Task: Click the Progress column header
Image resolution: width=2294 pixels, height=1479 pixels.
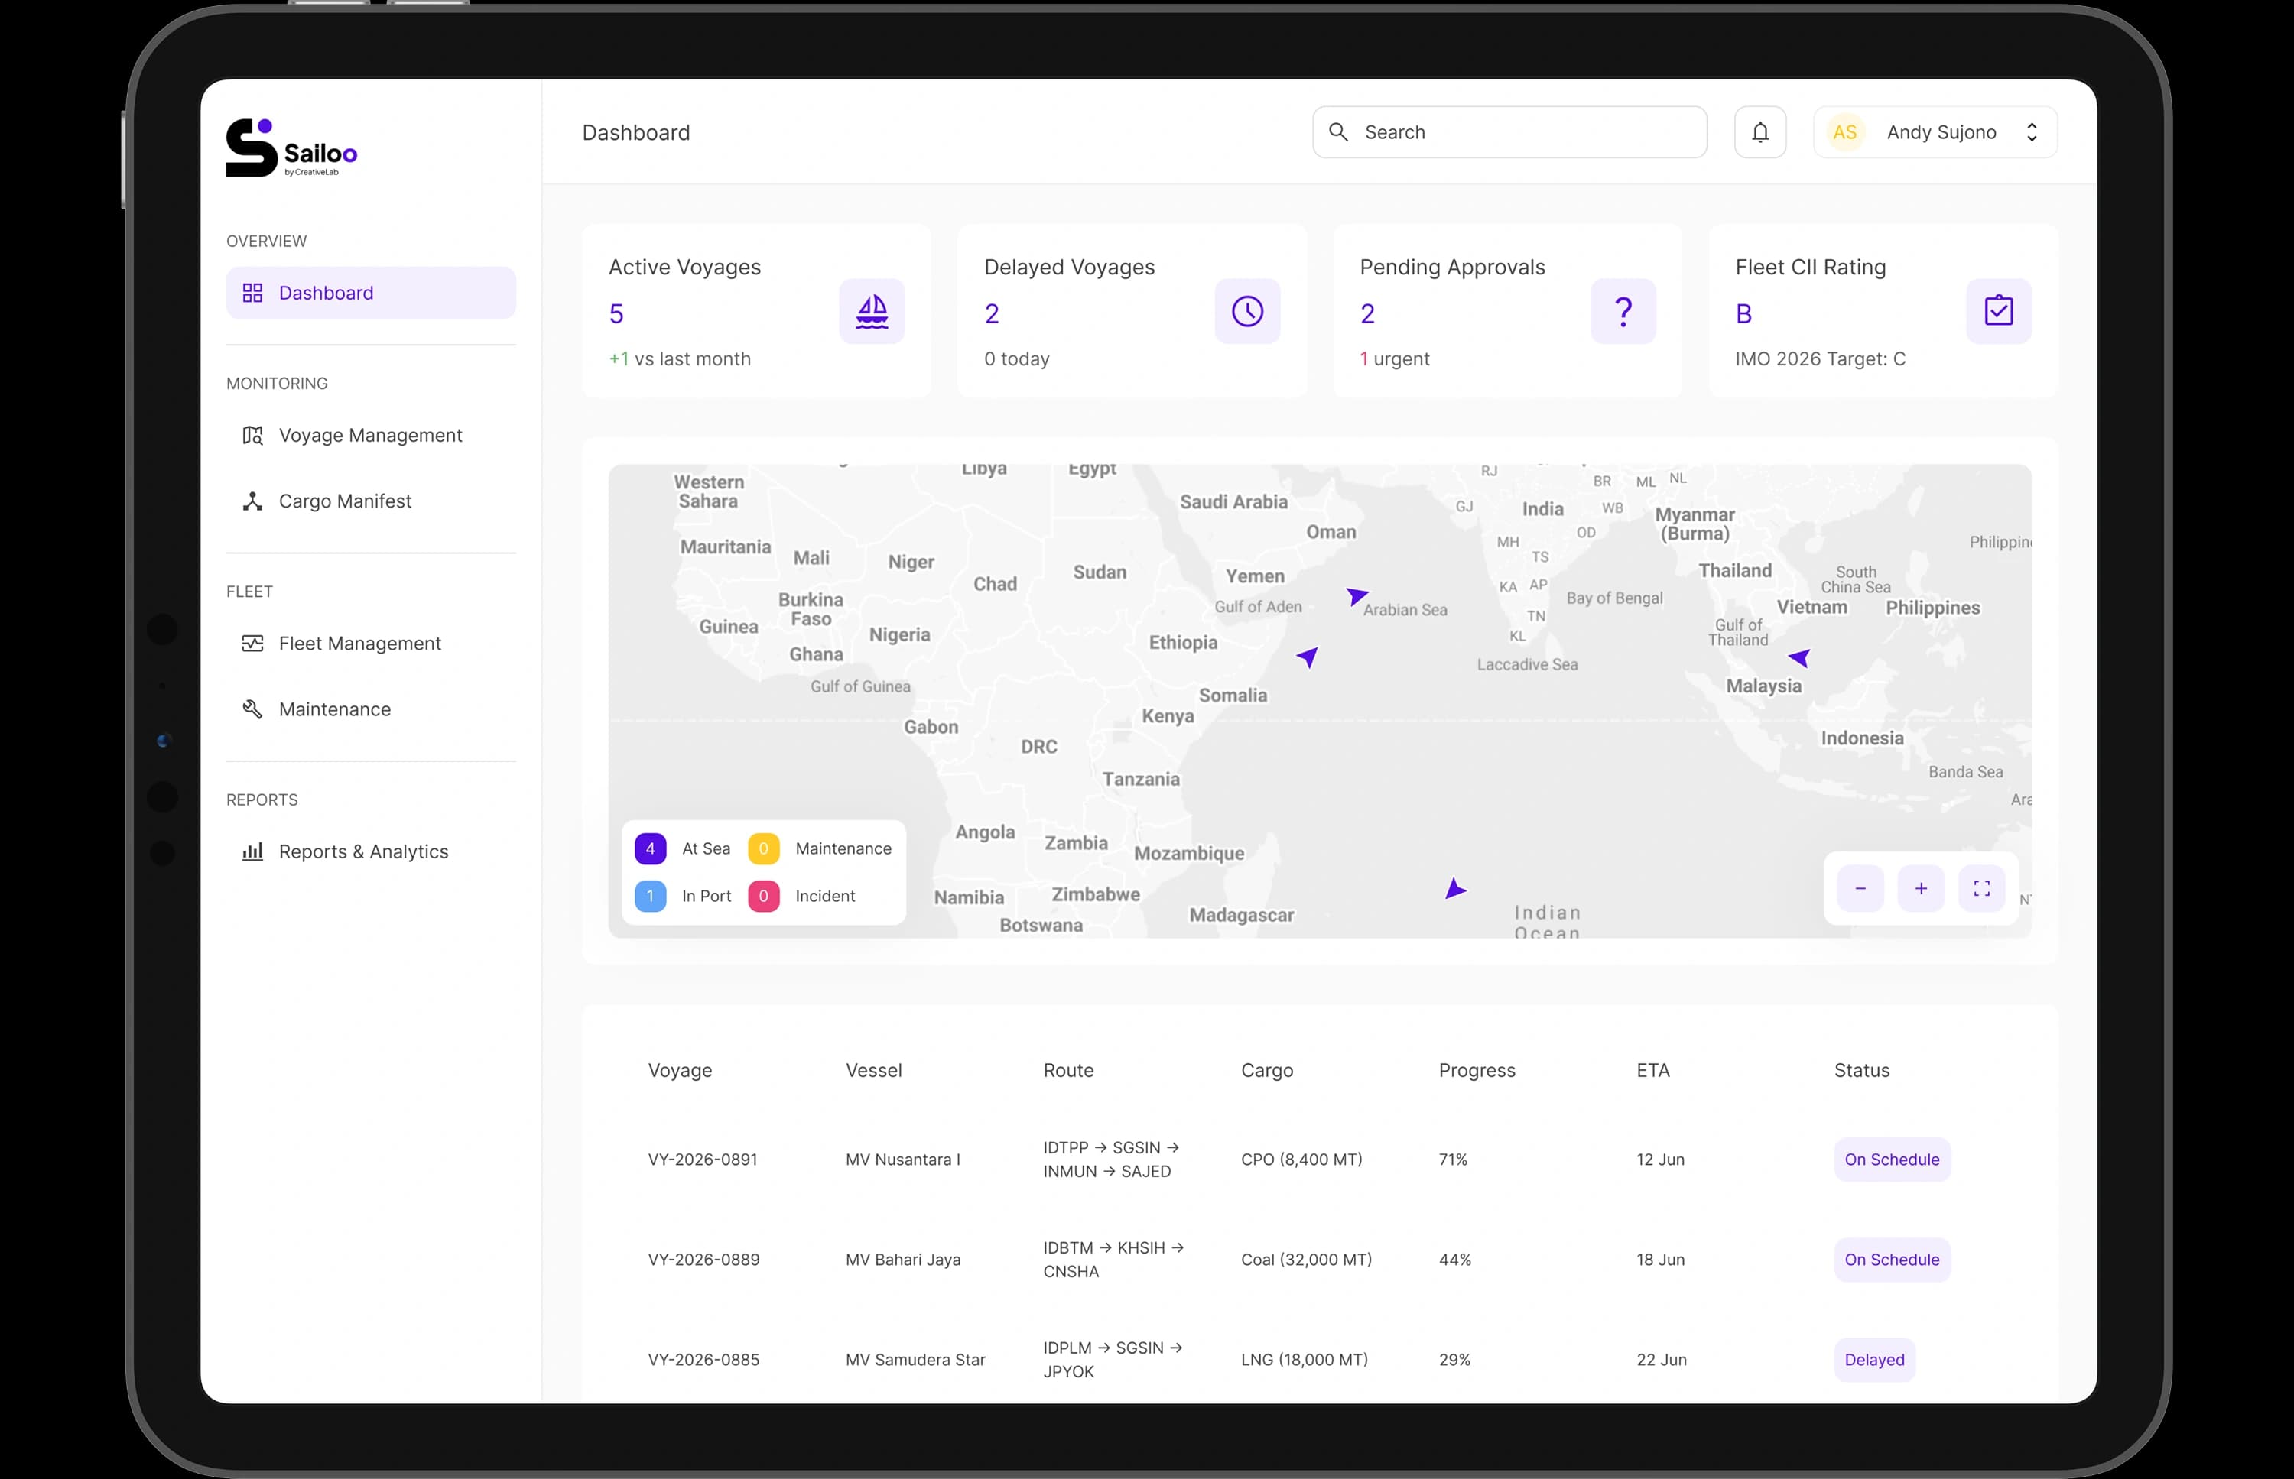Action: coord(1477,1070)
